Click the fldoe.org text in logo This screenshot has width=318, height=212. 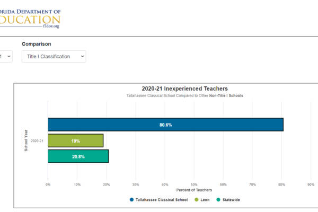51,26
